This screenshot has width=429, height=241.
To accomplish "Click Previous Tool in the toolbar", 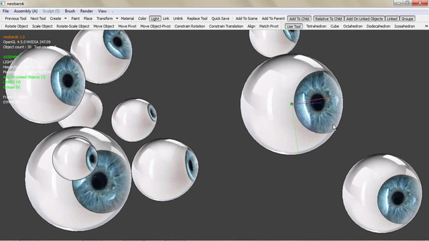I will [x=15, y=19].
